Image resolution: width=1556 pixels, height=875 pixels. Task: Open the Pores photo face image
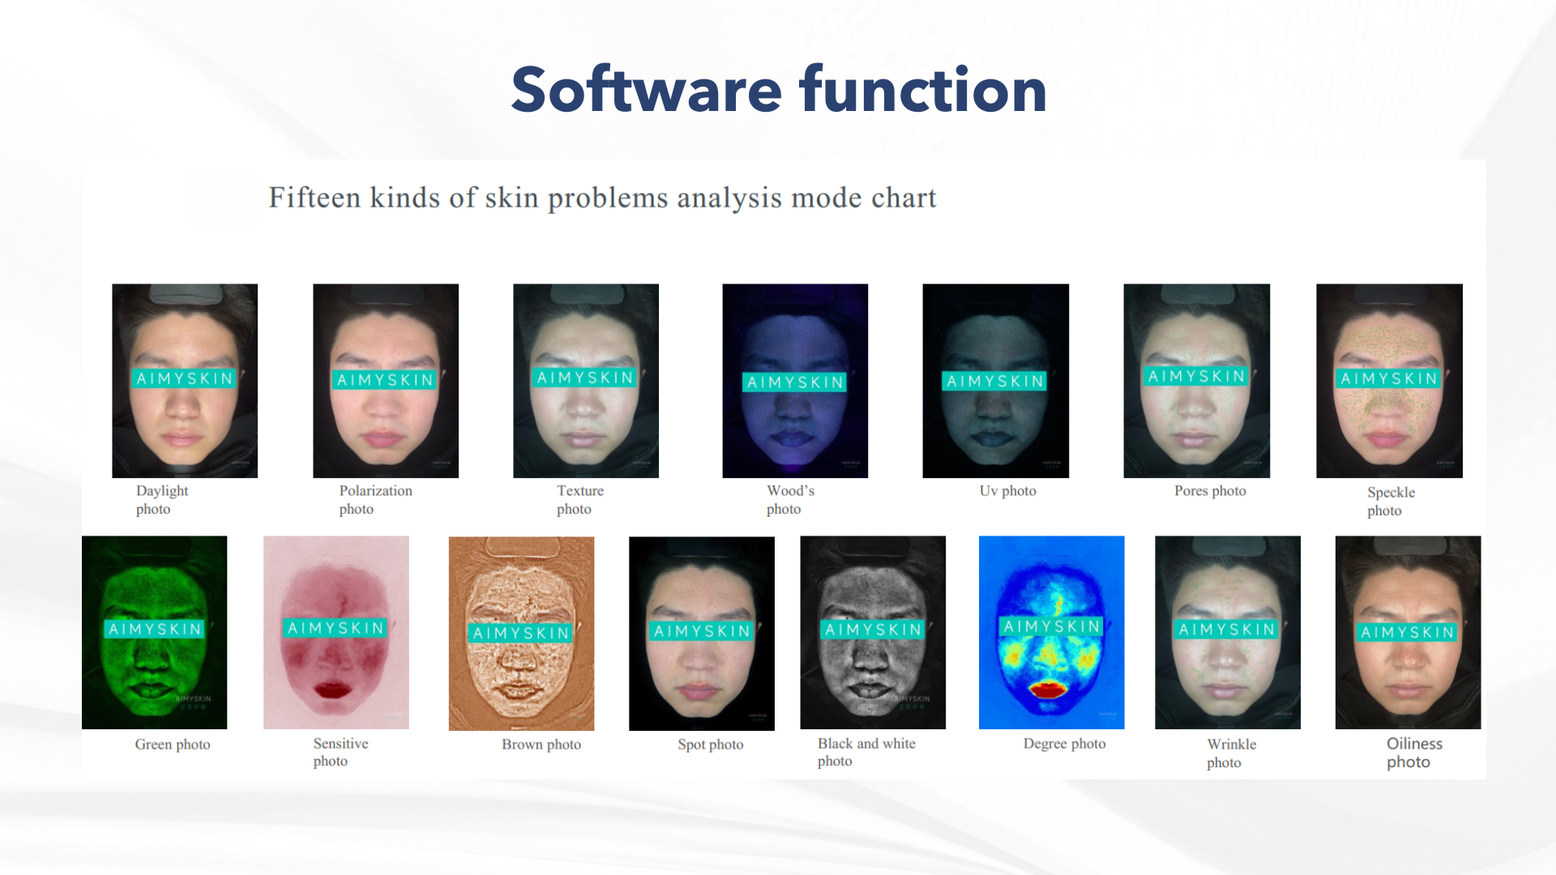[x=1197, y=381]
